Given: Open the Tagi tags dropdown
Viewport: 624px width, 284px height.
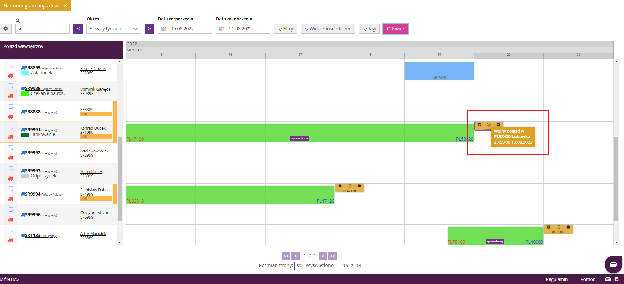Looking at the screenshot, I should click(370, 29).
